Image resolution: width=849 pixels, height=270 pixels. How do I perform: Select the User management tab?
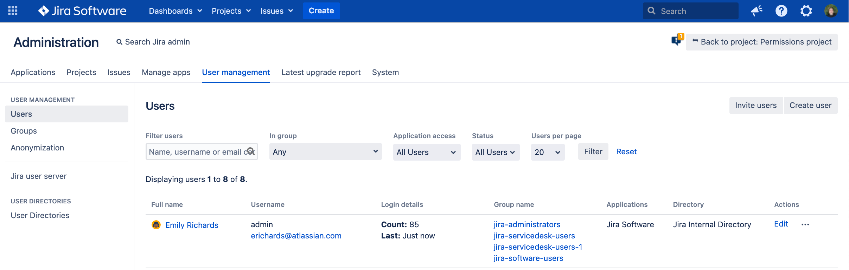[x=236, y=72]
